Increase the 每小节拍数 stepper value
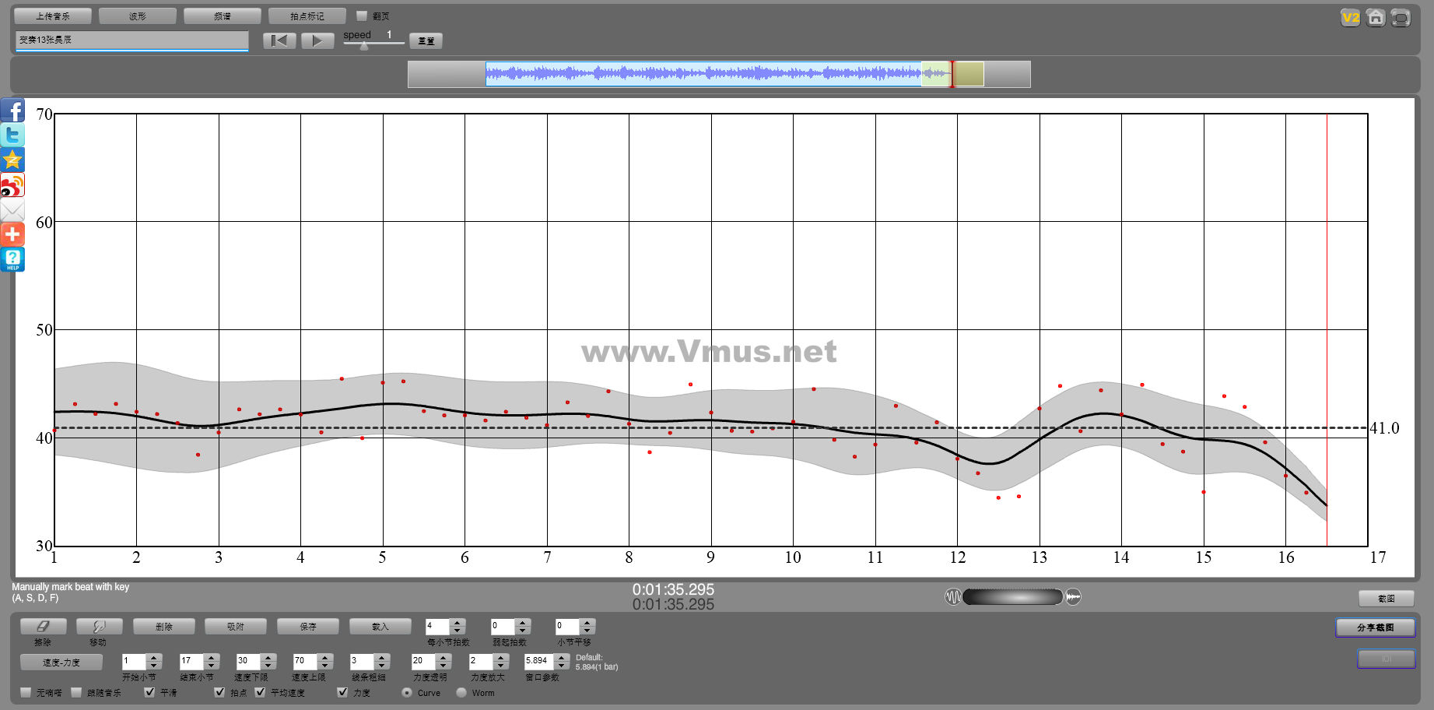The height and width of the screenshot is (710, 1434). pos(458,622)
